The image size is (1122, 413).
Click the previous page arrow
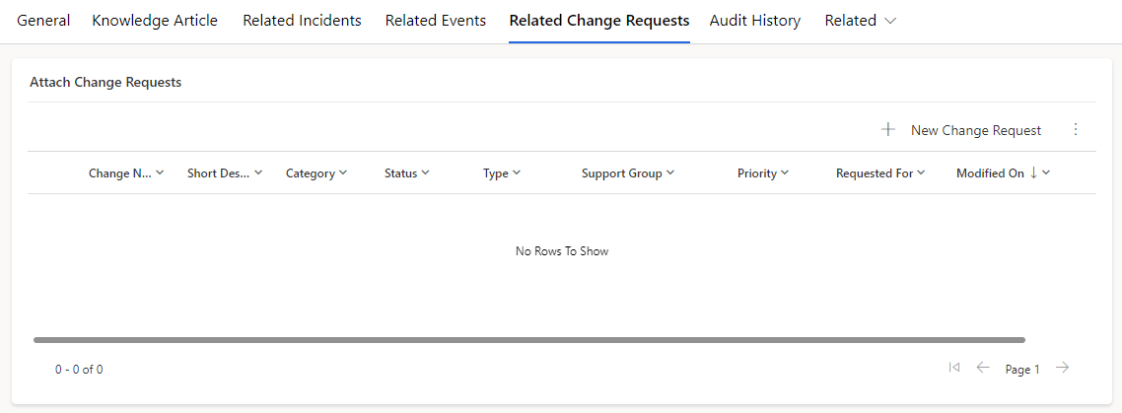[x=983, y=368]
